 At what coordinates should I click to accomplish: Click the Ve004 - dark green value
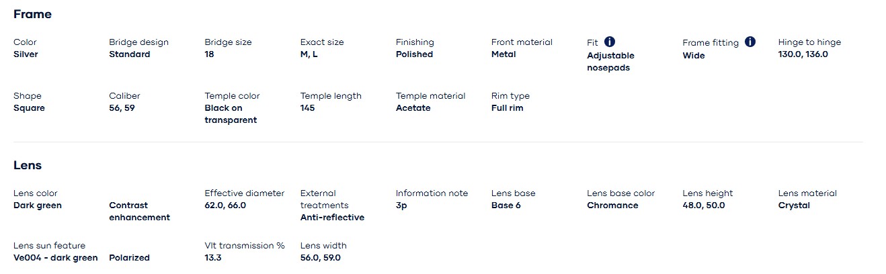pos(56,258)
